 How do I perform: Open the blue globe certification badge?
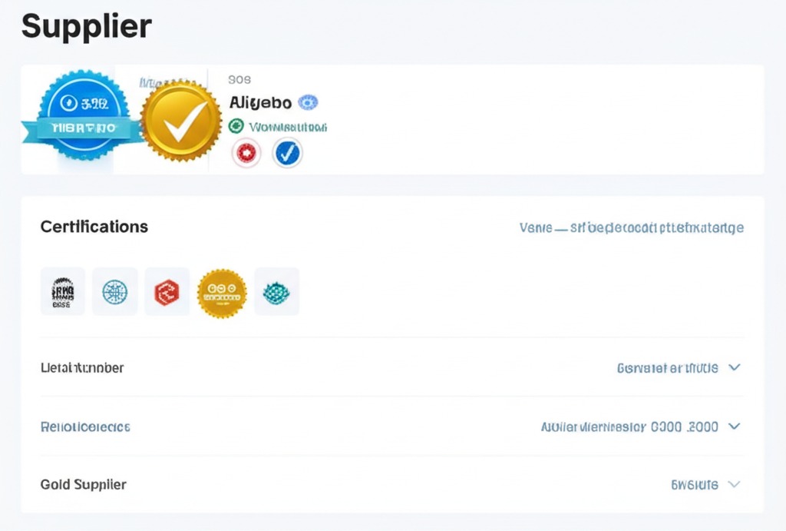[115, 291]
